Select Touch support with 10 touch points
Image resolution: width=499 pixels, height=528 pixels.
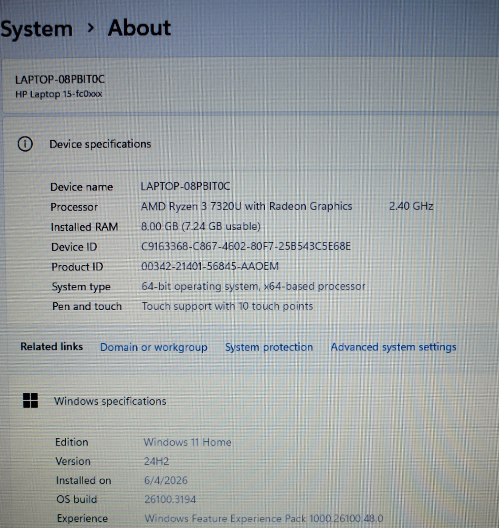(x=227, y=306)
